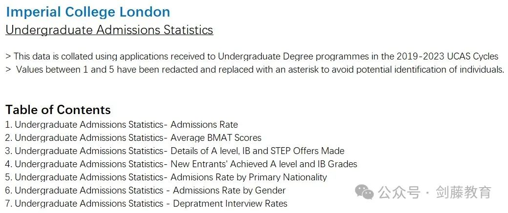Screen dimensions: 508x213
Task: Select the Admissions Rate by Gender entry
Action: click(x=146, y=191)
